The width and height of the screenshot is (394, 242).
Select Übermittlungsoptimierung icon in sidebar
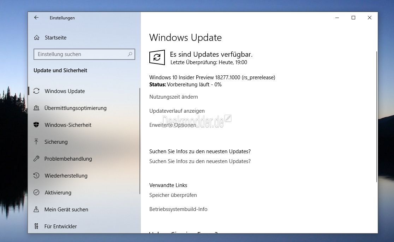click(x=36, y=108)
